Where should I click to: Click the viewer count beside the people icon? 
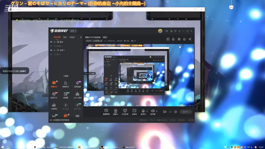pos(134,41)
